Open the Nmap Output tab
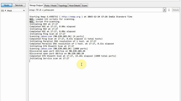Viewport: 181px width, 101px height. click(36, 5)
